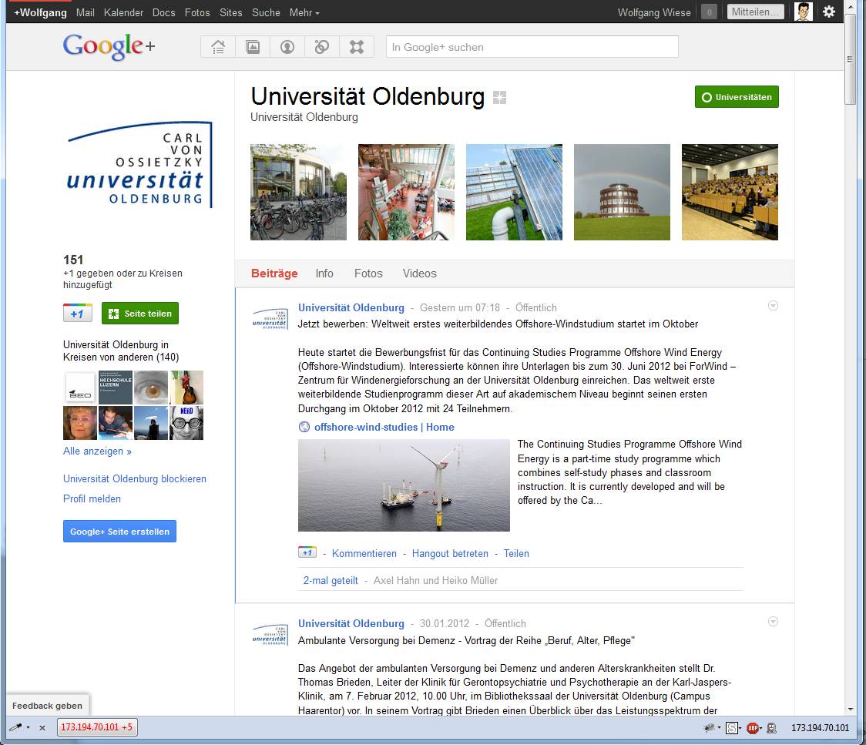Switch to the Videos tab
This screenshot has width=866, height=745.
tap(420, 274)
